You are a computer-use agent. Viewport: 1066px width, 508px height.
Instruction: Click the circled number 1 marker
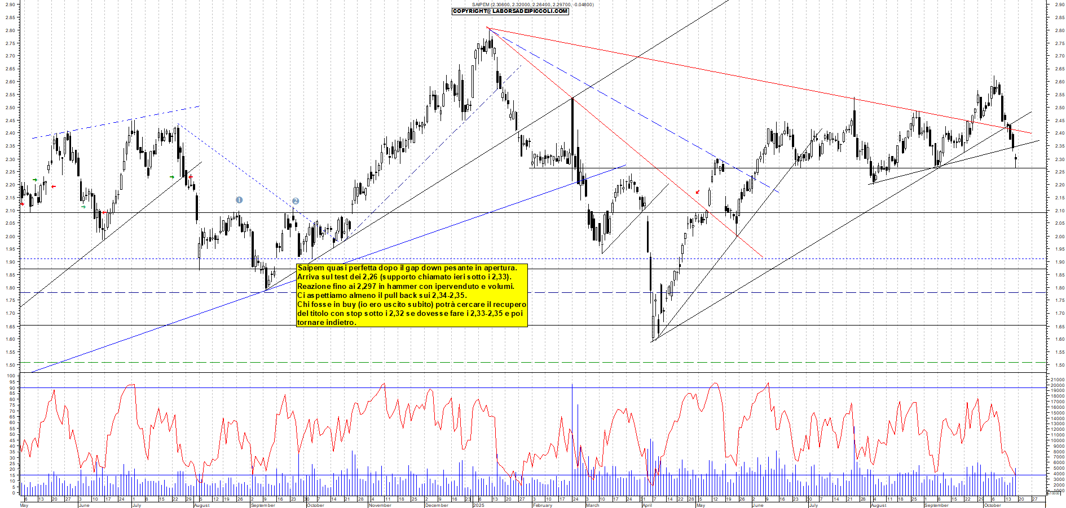tap(239, 200)
